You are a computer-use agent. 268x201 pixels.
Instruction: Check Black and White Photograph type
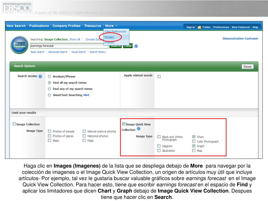tap(159, 137)
